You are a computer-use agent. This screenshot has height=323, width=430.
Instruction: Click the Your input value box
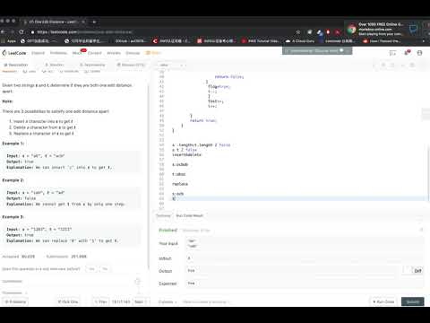click(x=305, y=243)
